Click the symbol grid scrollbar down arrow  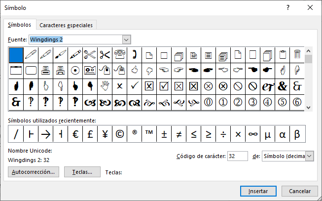(309, 107)
